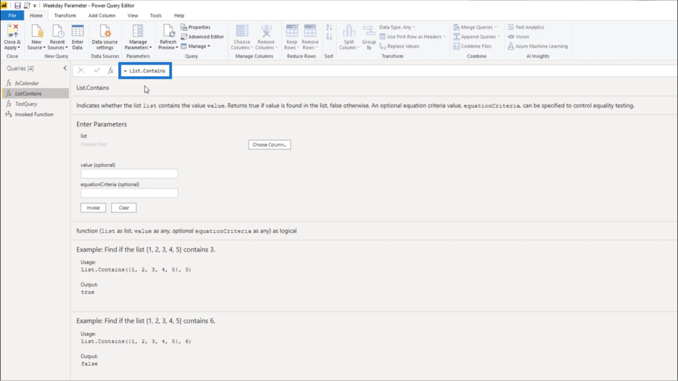Open the Advanced Editor
The width and height of the screenshot is (678, 381).
(202, 37)
